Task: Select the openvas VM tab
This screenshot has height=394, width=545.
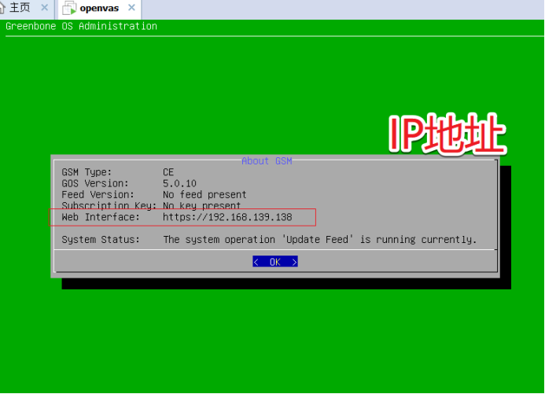Action: [99, 8]
